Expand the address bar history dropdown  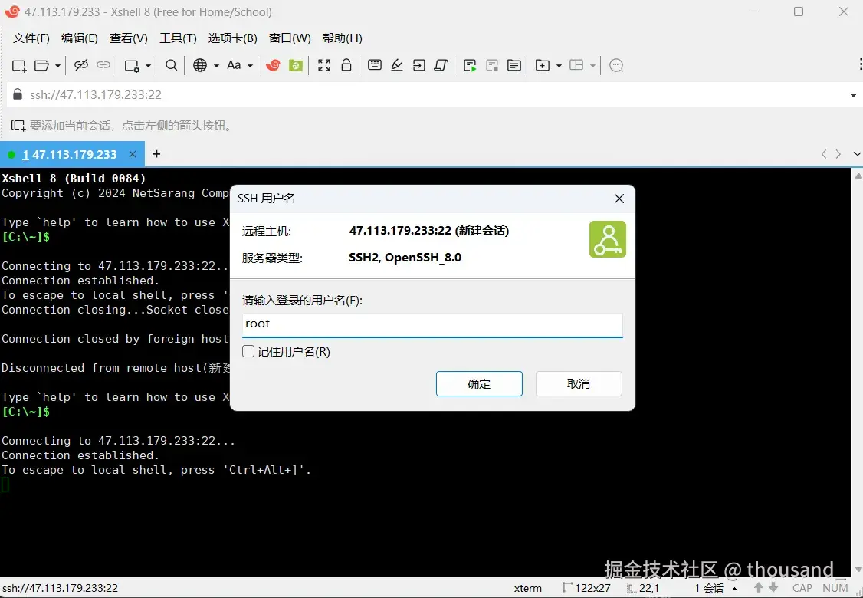pyautogui.click(x=852, y=95)
